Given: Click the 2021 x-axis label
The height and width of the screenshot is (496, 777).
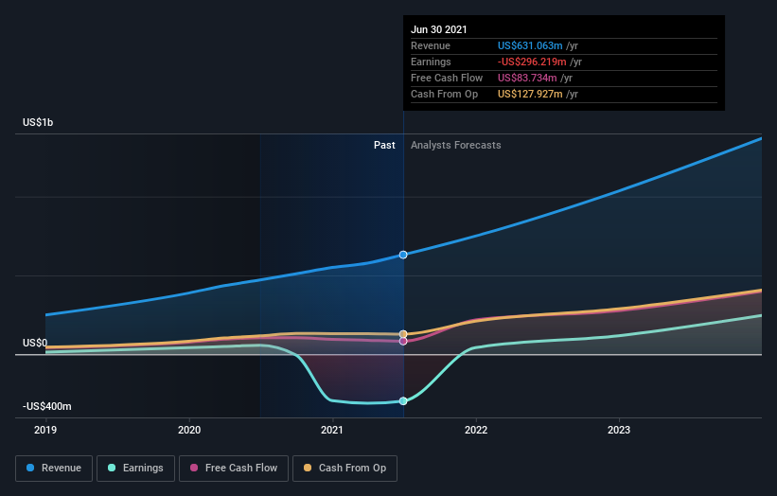Looking at the screenshot, I should [332, 430].
